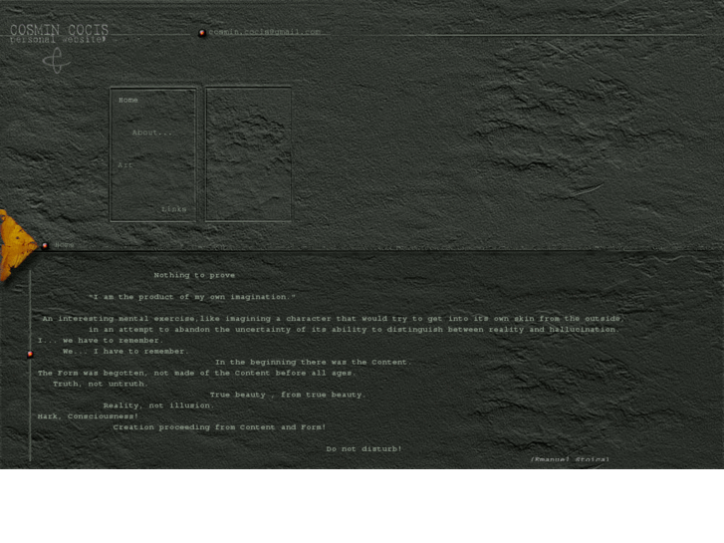Click the line starting 'An interesting mental exercise'
Viewport: 724px width, 543px height.
click(x=333, y=319)
